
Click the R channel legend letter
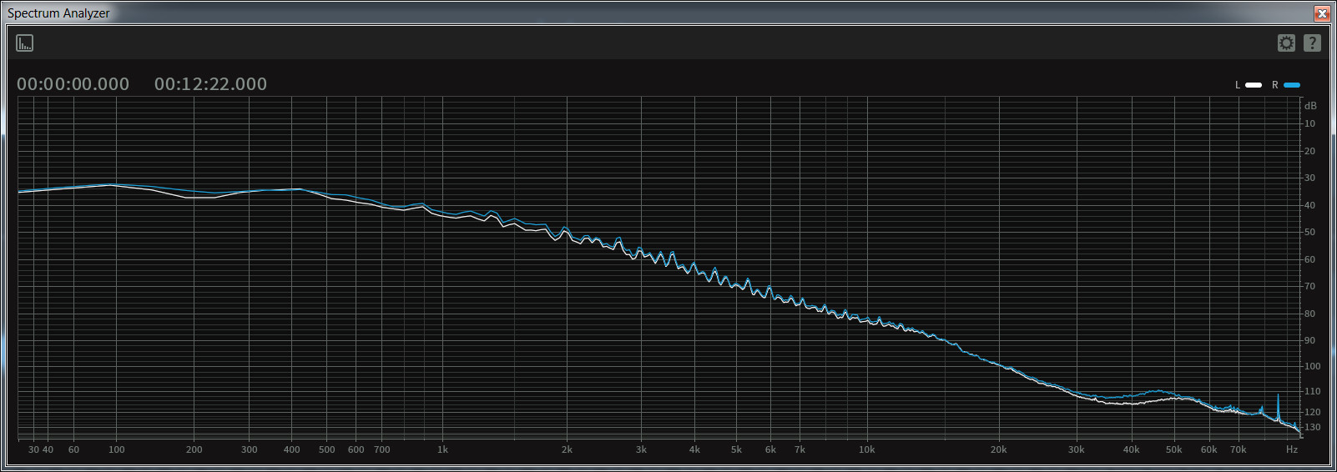(x=1275, y=85)
